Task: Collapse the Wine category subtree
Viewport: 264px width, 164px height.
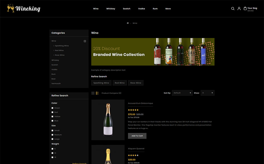Action: pos(85,41)
